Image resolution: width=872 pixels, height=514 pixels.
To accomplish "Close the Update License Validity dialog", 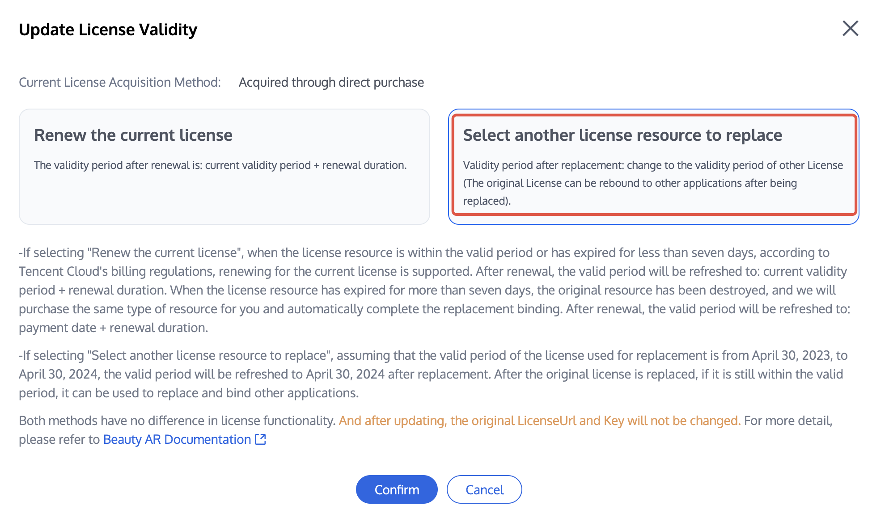I will tap(850, 28).
